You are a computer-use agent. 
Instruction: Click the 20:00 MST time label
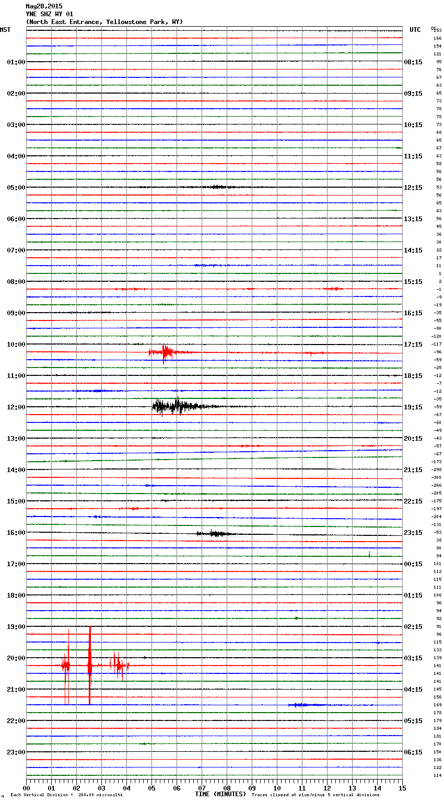[x=16, y=658]
